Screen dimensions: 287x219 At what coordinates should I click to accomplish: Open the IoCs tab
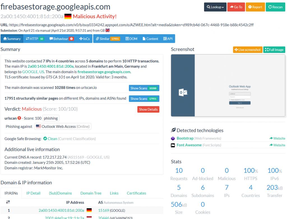[84, 39]
